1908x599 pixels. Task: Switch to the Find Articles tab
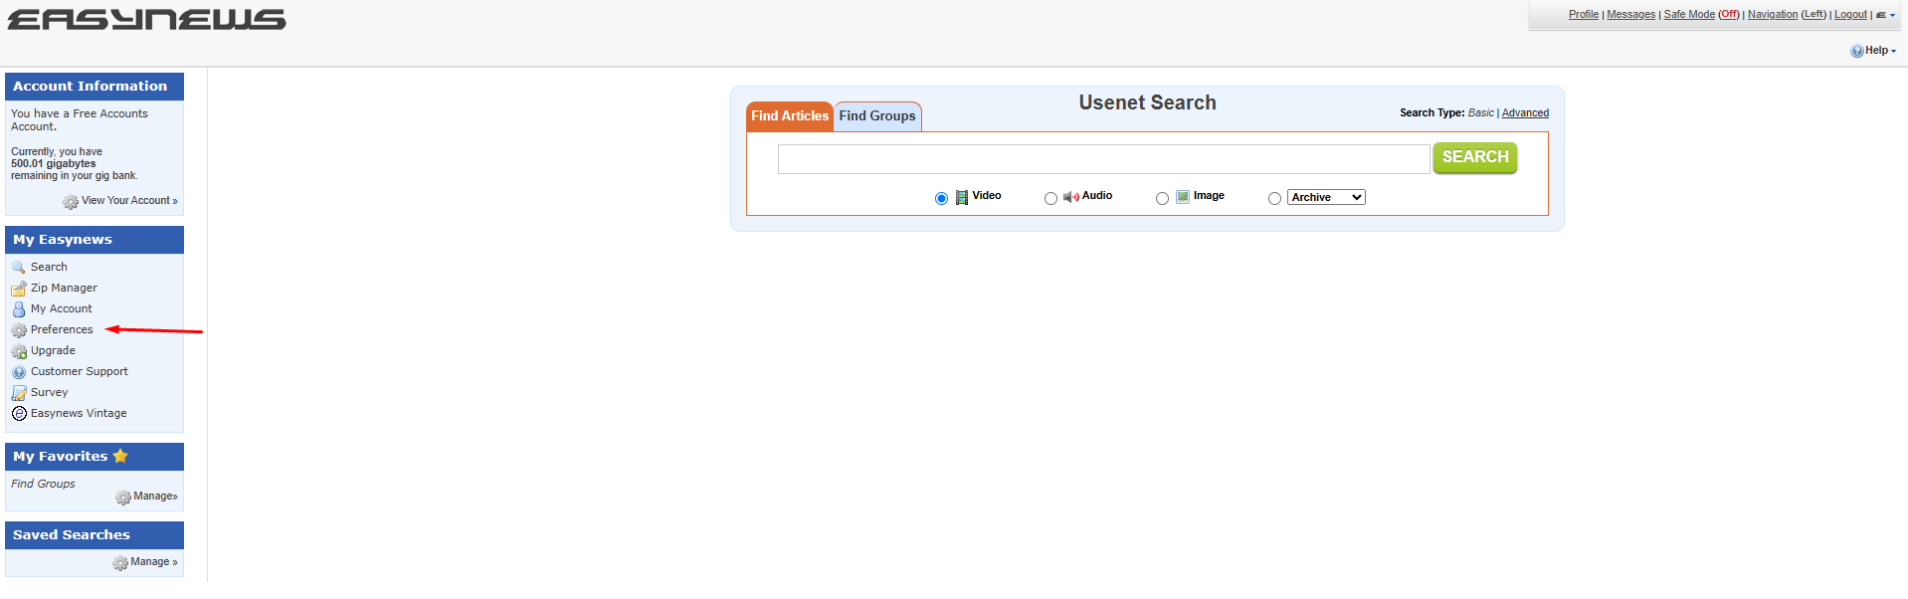790,116
